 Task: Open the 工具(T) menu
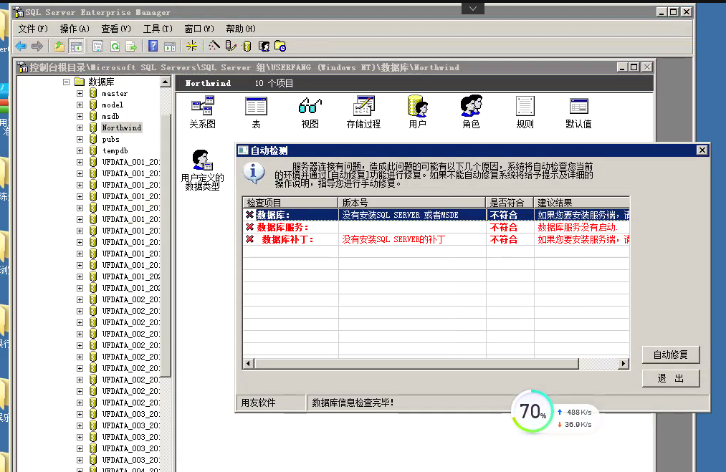[x=158, y=29]
